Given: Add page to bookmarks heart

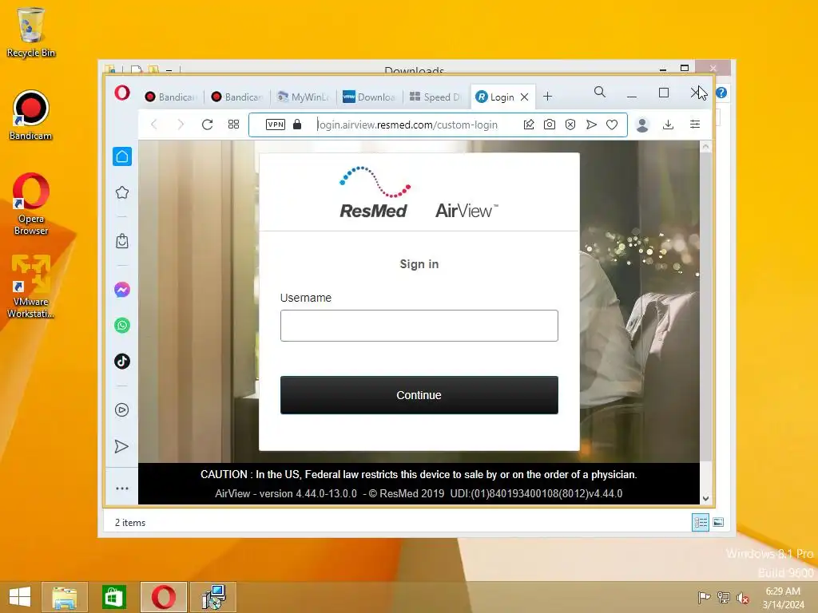Looking at the screenshot, I should coord(612,125).
